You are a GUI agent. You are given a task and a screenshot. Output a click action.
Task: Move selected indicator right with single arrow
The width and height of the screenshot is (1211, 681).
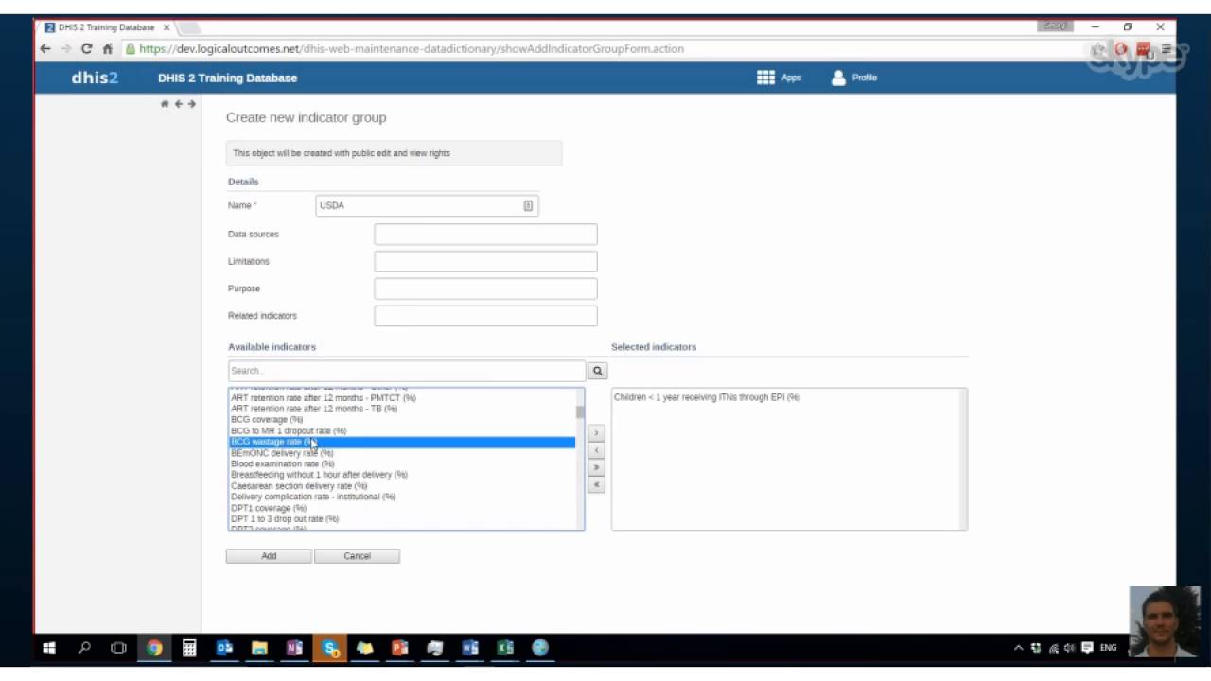(596, 433)
